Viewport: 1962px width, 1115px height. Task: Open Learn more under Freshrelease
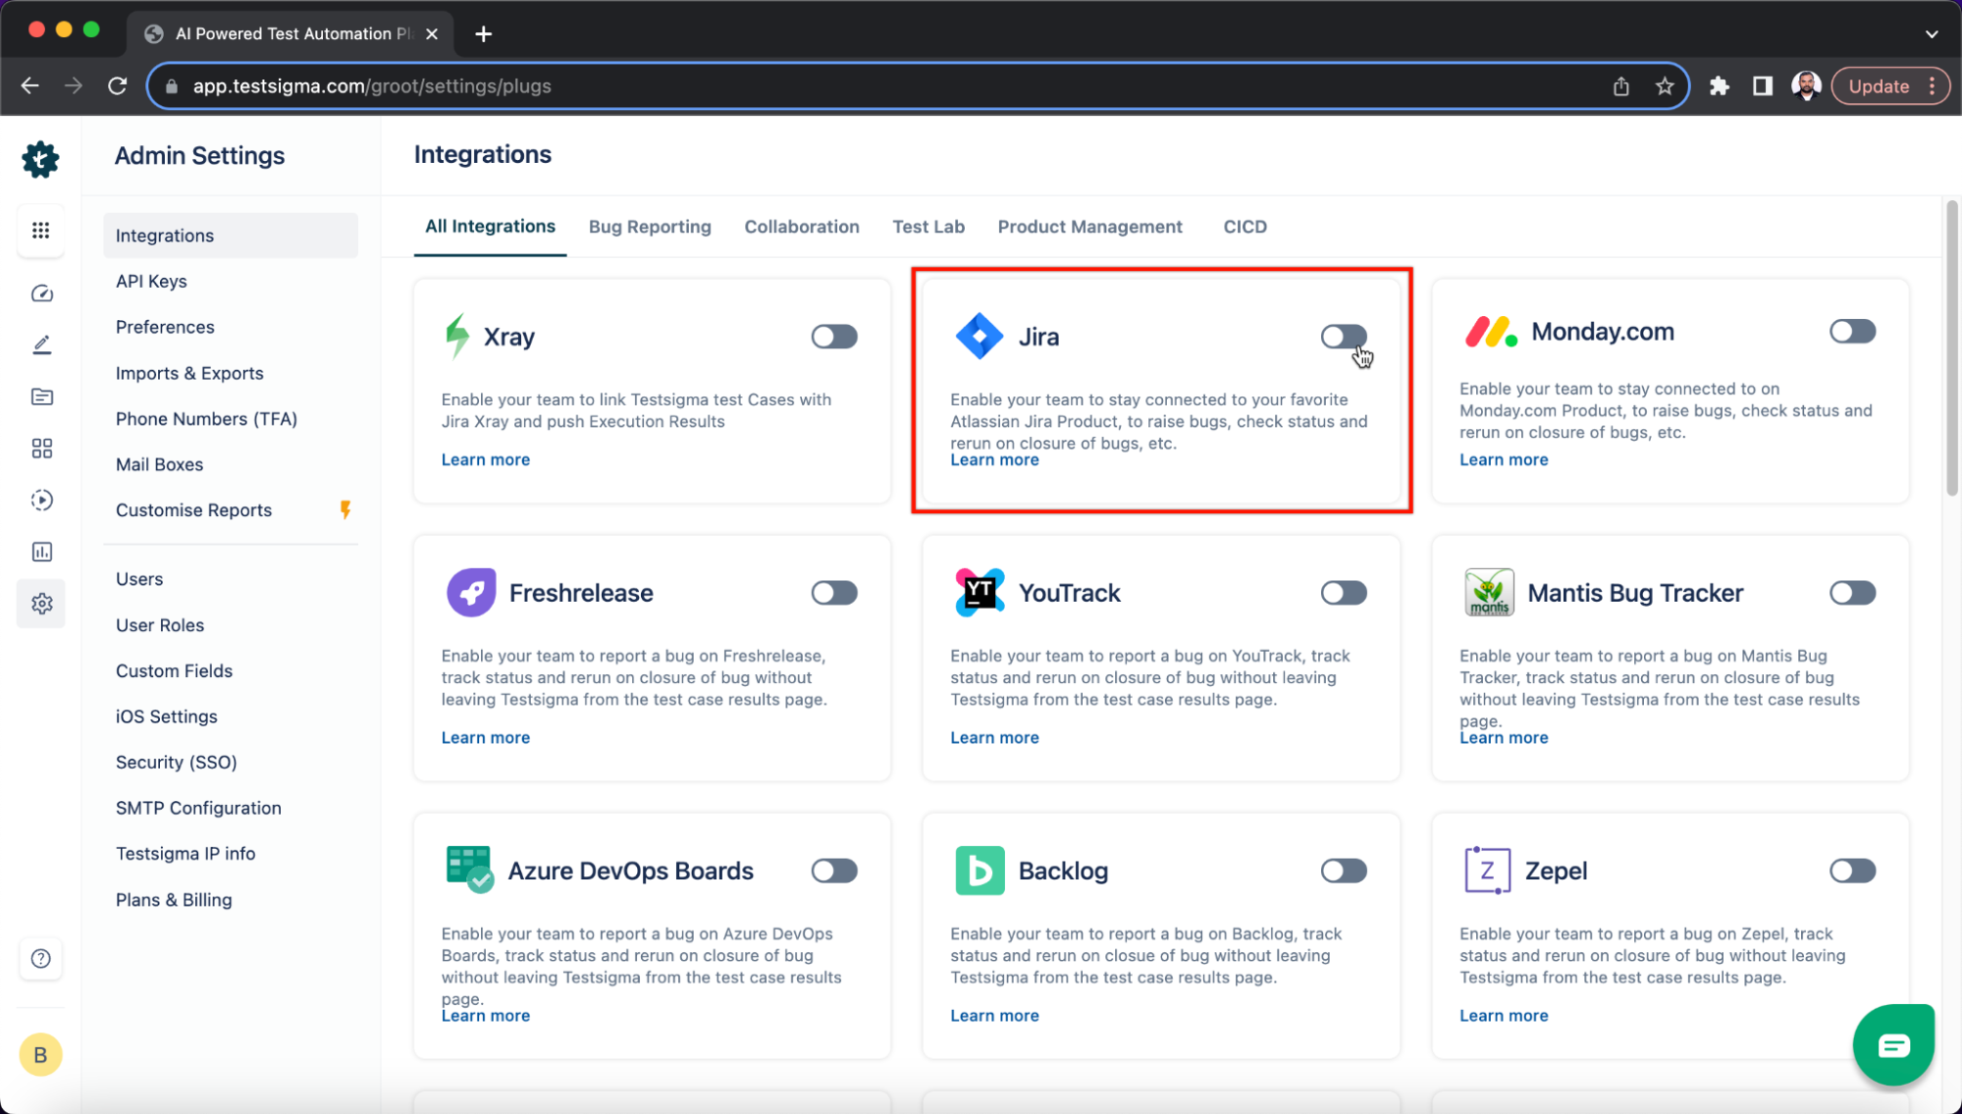485,737
